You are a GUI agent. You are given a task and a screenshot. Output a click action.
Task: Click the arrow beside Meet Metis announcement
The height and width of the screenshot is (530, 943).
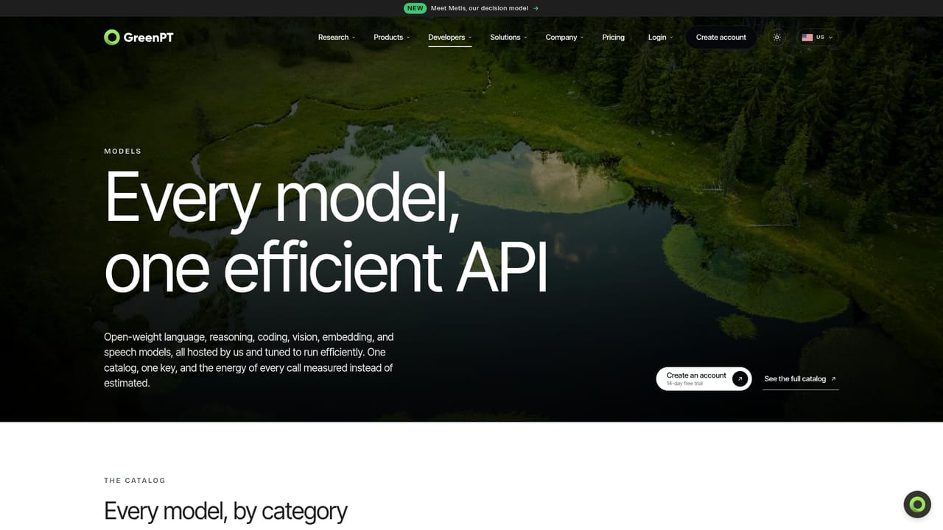pyautogui.click(x=536, y=8)
